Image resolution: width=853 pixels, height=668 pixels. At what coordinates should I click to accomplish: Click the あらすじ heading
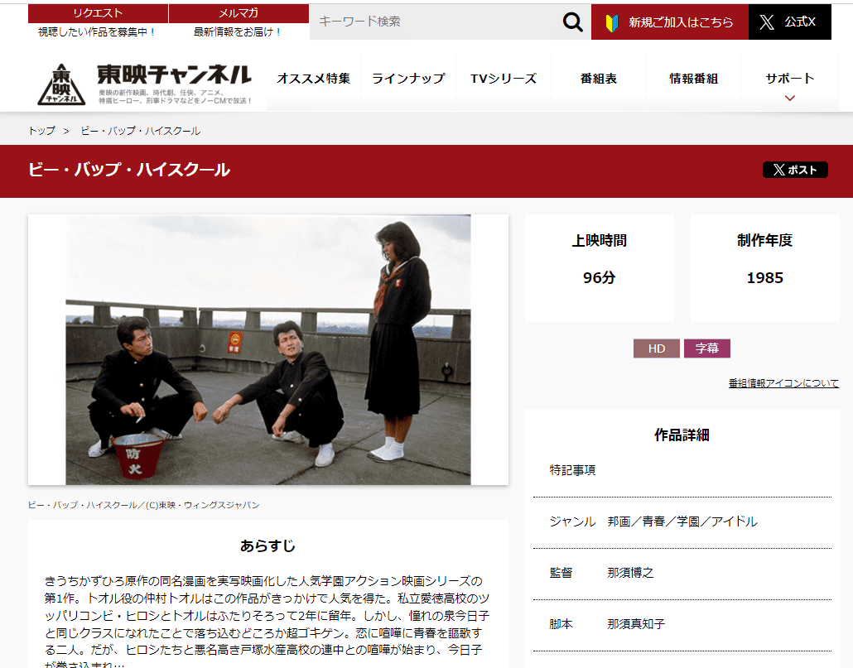[x=267, y=545]
